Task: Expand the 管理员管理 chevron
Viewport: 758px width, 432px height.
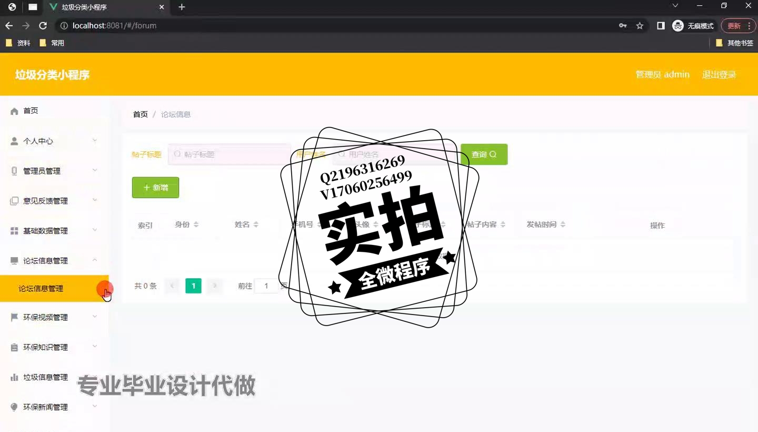Action: pyautogui.click(x=95, y=171)
